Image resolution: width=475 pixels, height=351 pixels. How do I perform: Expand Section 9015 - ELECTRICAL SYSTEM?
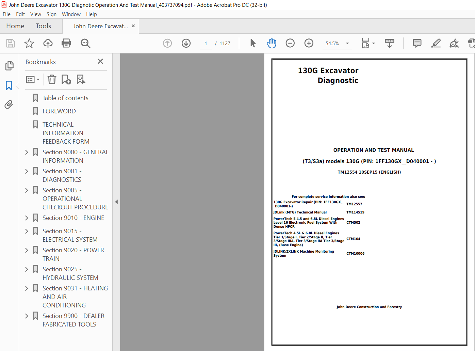click(27, 231)
